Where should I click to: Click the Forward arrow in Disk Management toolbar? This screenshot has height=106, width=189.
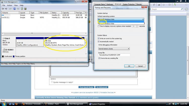pyautogui.click(x=6, y=9)
